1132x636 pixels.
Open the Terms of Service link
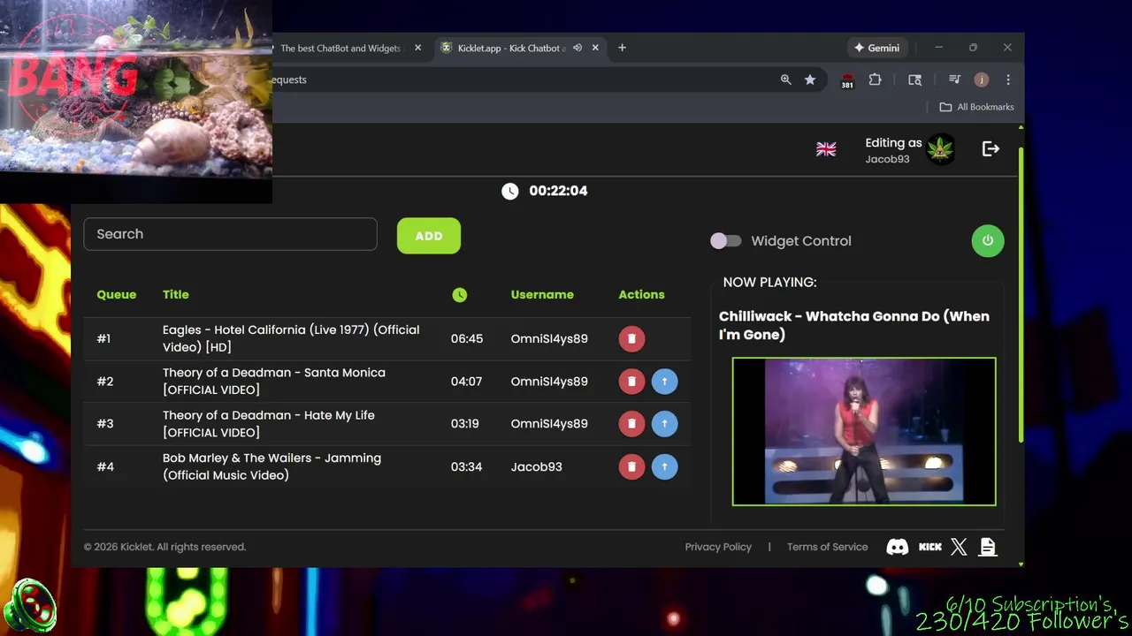pyautogui.click(x=828, y=547)
